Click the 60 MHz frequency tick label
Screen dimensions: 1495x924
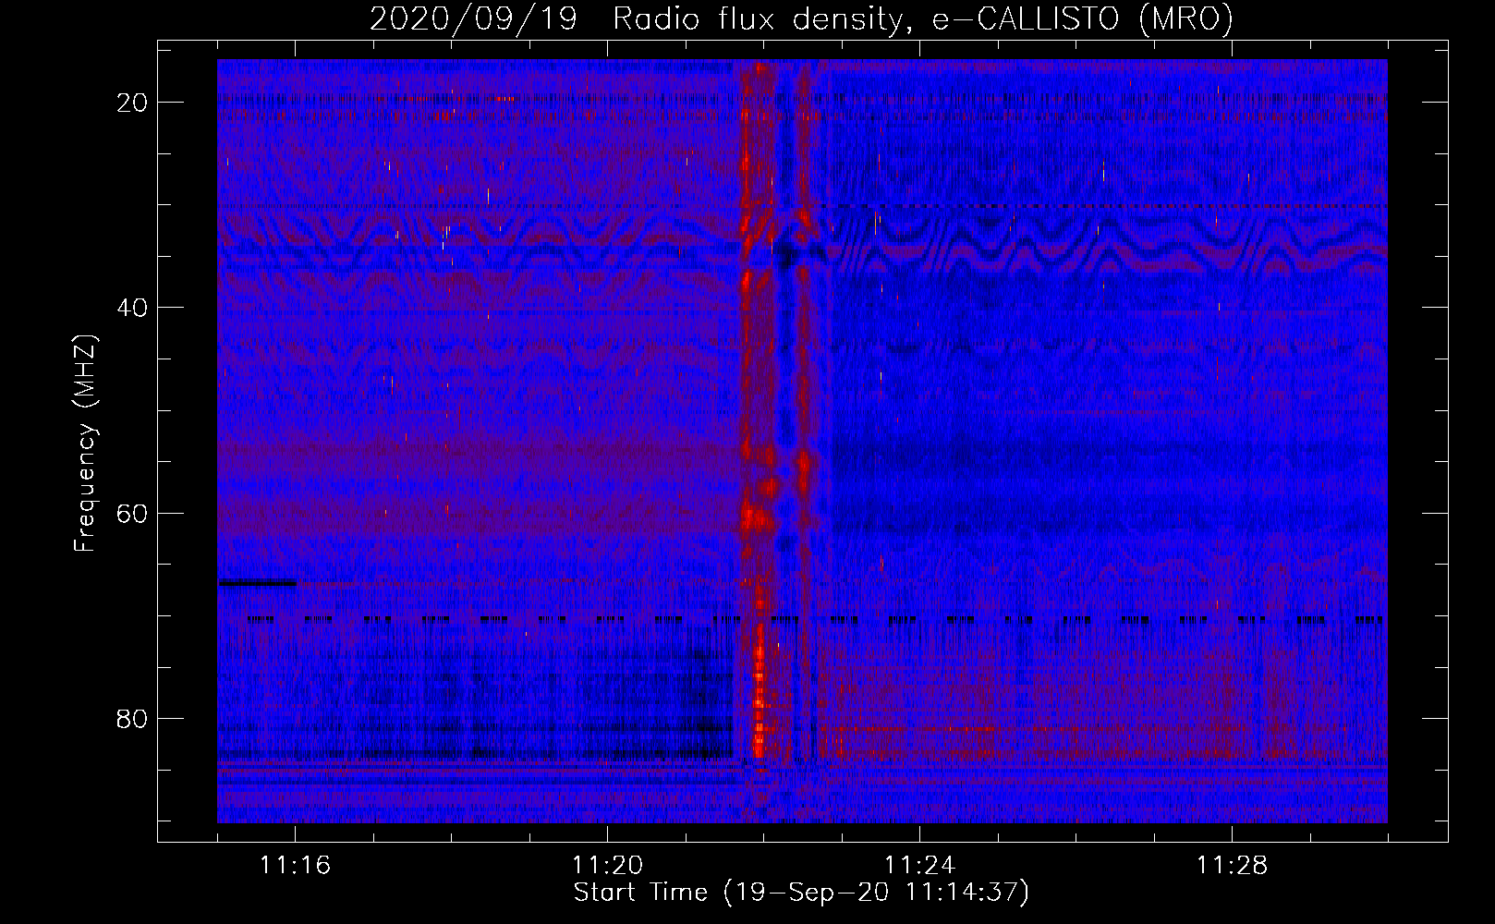pos(133,514)
